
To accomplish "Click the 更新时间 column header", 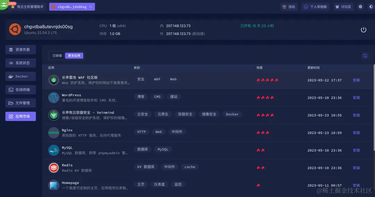I will (x=313, y=68).
